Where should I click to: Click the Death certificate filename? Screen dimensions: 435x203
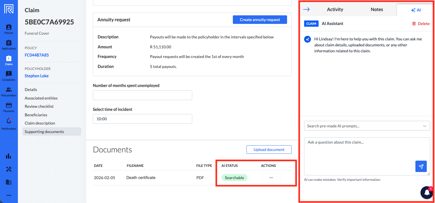[141, 178]
